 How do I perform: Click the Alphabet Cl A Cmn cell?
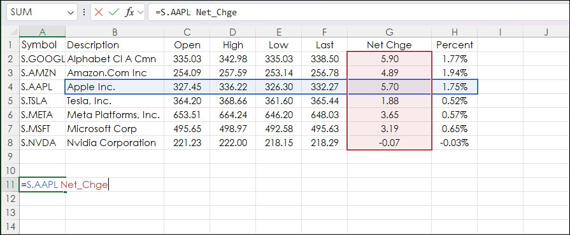click(115, 58)
